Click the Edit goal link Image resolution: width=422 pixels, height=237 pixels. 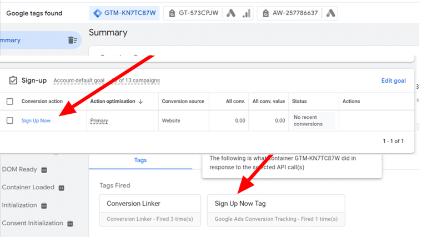394,80
